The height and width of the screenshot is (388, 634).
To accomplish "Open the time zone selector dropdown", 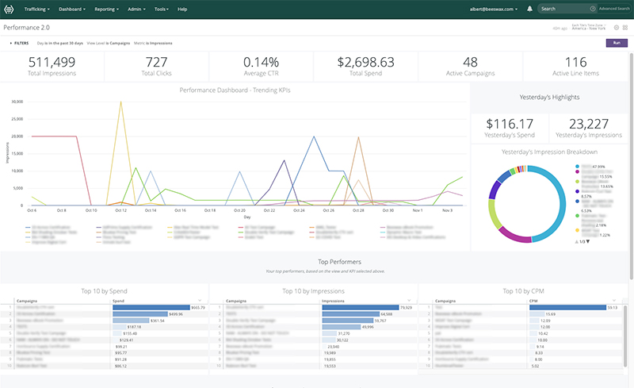I will pos(589,27).
